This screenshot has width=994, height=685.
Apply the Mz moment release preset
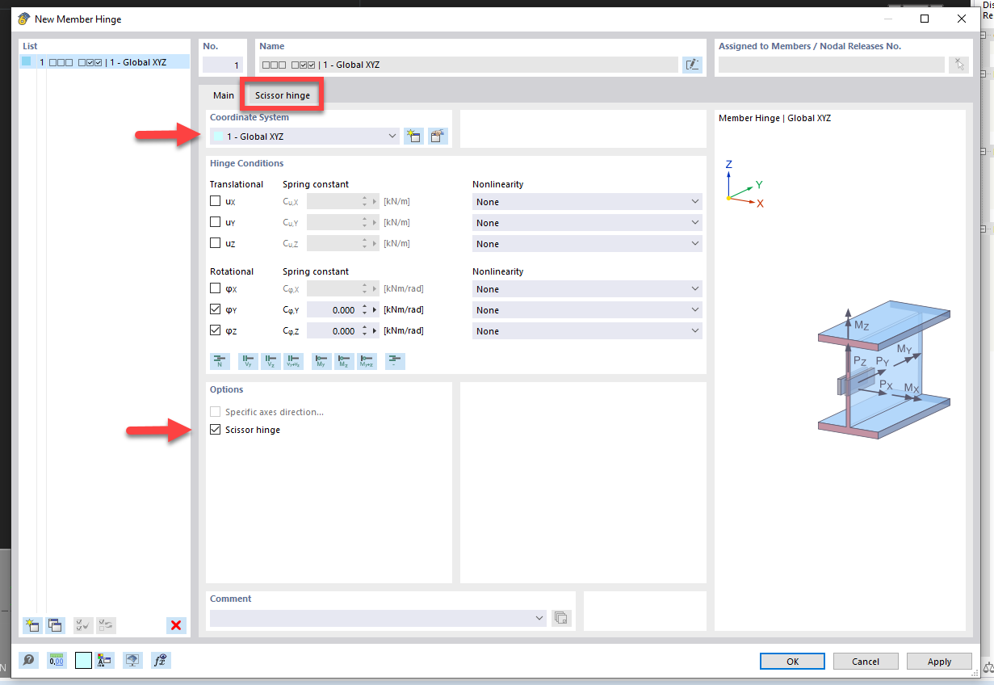pos(344,361)
